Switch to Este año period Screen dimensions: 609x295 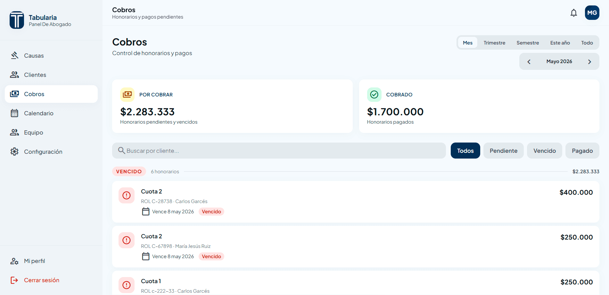(560, 43)
